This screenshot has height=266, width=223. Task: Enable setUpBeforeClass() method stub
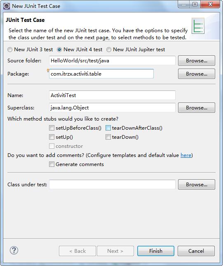point(52,128)
